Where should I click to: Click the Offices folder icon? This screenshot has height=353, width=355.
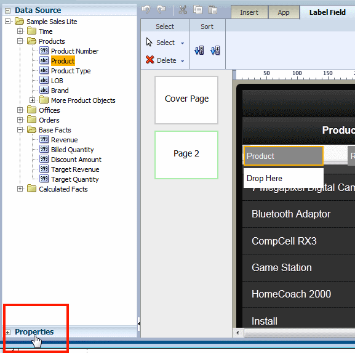[31, 110]
